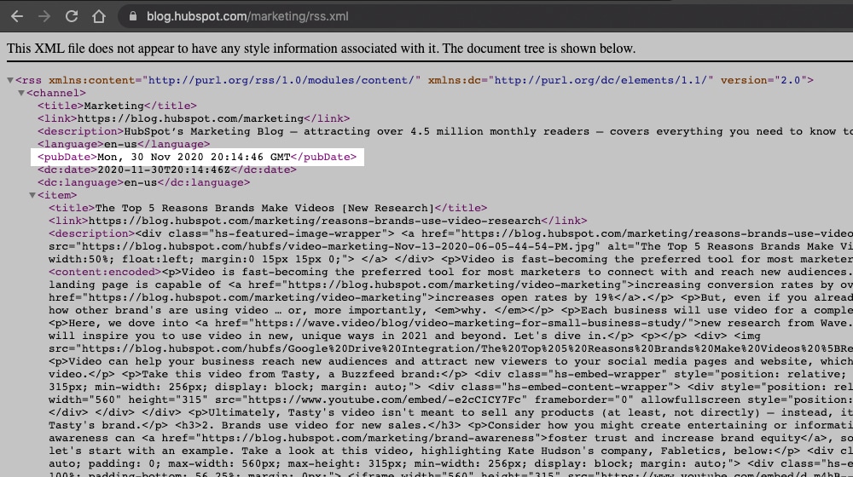Click the brand-awareness href line
853x477 pixels.
450,438
